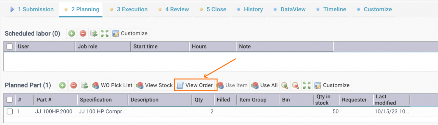Check the row 1 JJ.100HP.2000 checkbox
This screenshot has width=438, height=125.
click(10, 111)
